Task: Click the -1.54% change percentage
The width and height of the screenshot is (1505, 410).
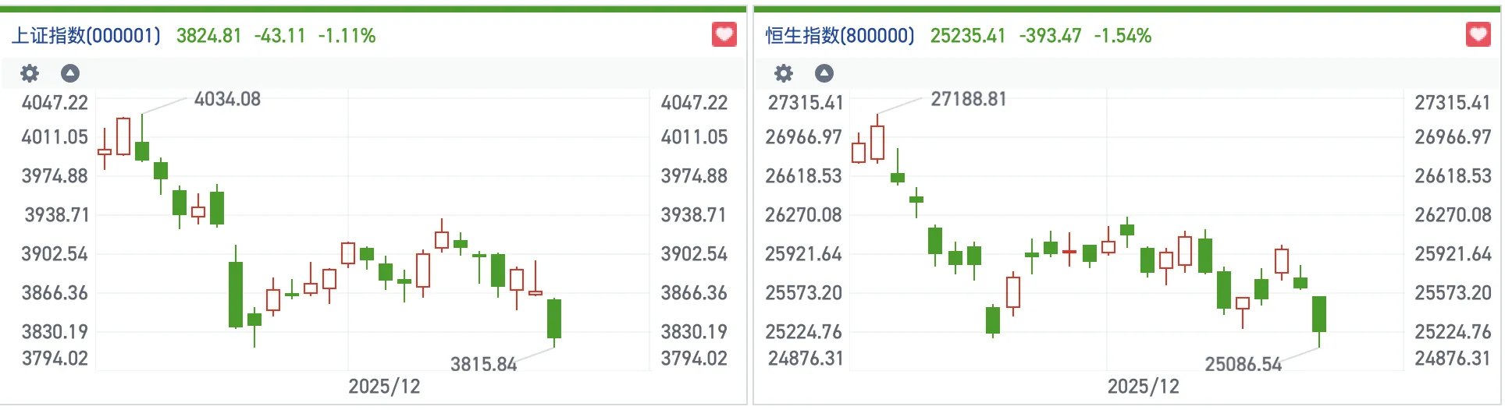Action: click(1123, 36)
